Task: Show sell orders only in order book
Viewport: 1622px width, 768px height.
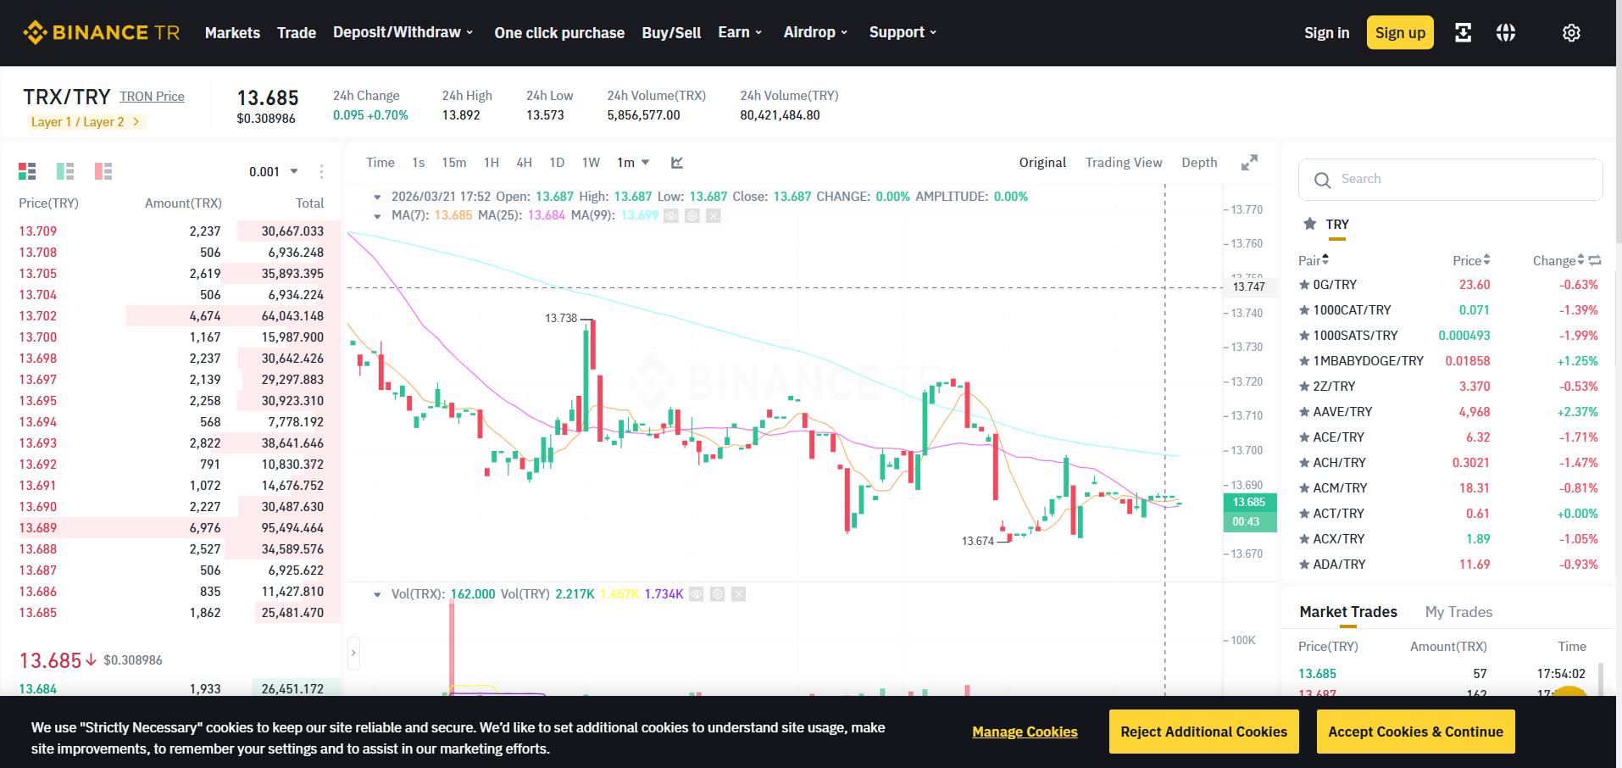Action: (103, 171)
